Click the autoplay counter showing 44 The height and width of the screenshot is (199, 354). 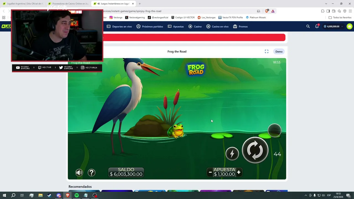pos(277,154)
